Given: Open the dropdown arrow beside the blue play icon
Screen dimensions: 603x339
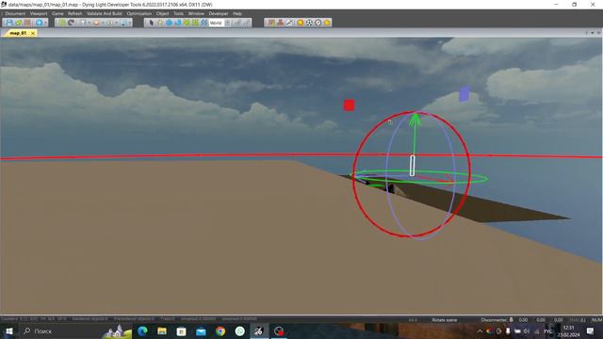Looking at the screenshot, I should pos(45,23).
